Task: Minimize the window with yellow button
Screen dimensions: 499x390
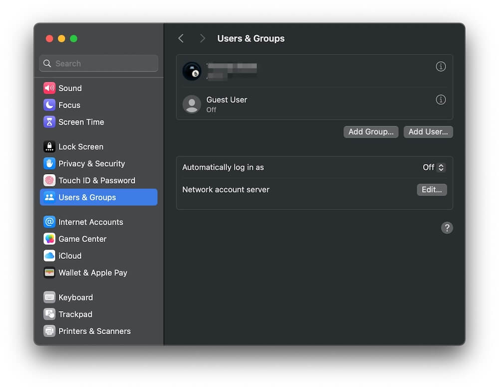Action: coord(61,38)
